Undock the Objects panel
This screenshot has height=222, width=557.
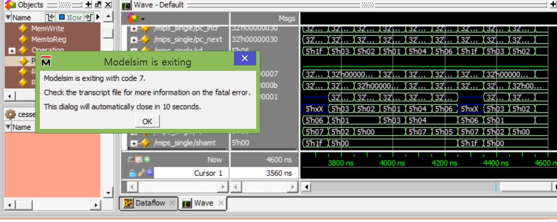click(x=97, y=5)
